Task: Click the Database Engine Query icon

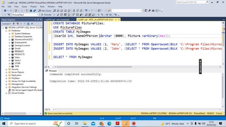Action: 54,11
